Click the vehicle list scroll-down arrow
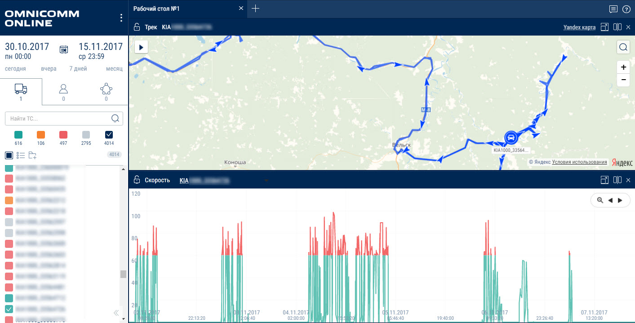Image resolution: width=635 pixels, height=323 pixels. pos(123,319)
